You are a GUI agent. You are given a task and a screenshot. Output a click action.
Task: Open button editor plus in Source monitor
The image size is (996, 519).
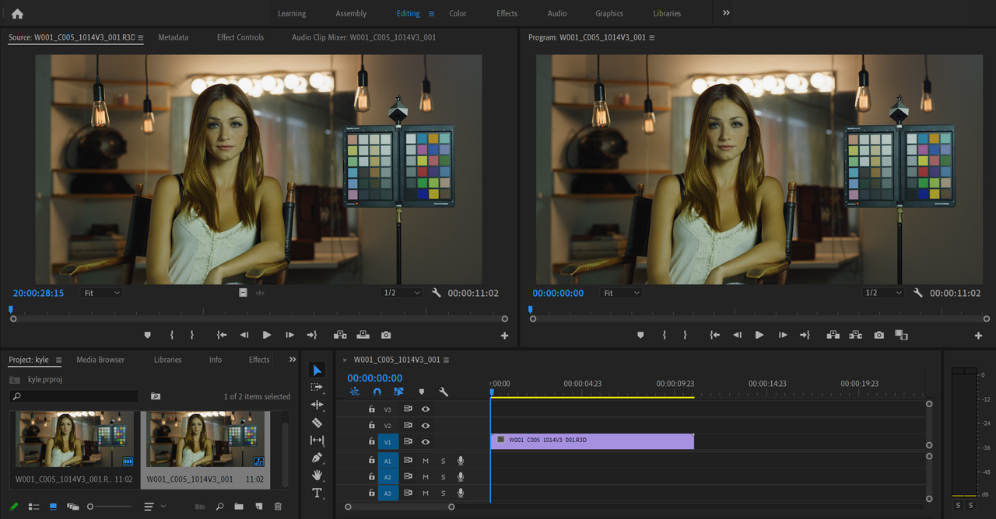(504, 336)
